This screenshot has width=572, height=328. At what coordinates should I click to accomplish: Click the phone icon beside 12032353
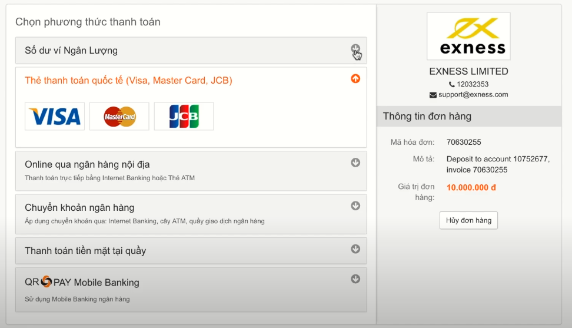coord(451,84)
